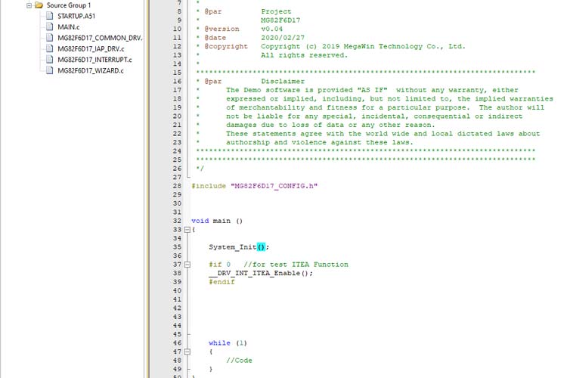
Task: Select the Source Group 1 label
Action: [68, 5]
